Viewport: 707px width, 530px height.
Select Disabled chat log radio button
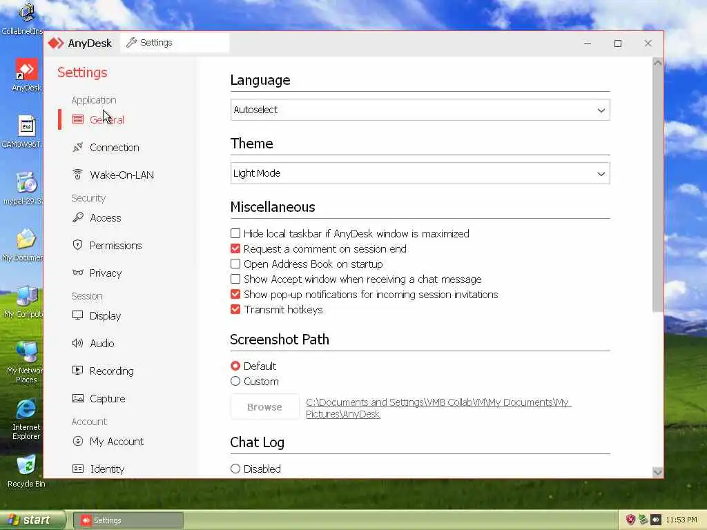[x=235, y=469]
